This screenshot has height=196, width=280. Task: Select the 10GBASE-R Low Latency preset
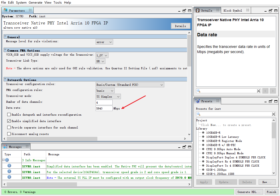pyautogui.click(x=222, y=137)
